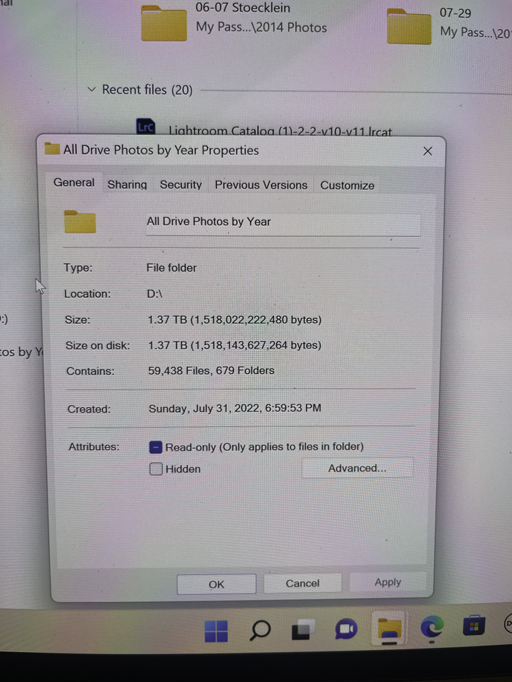The image size is (512, 682).
Task: Open the Security tab
Action: tap(181, 185)
